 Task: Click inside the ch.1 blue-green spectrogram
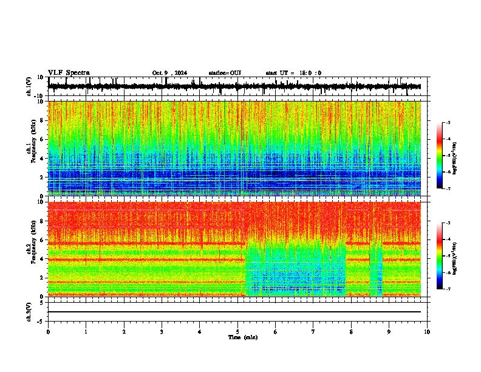click(234, 148)
